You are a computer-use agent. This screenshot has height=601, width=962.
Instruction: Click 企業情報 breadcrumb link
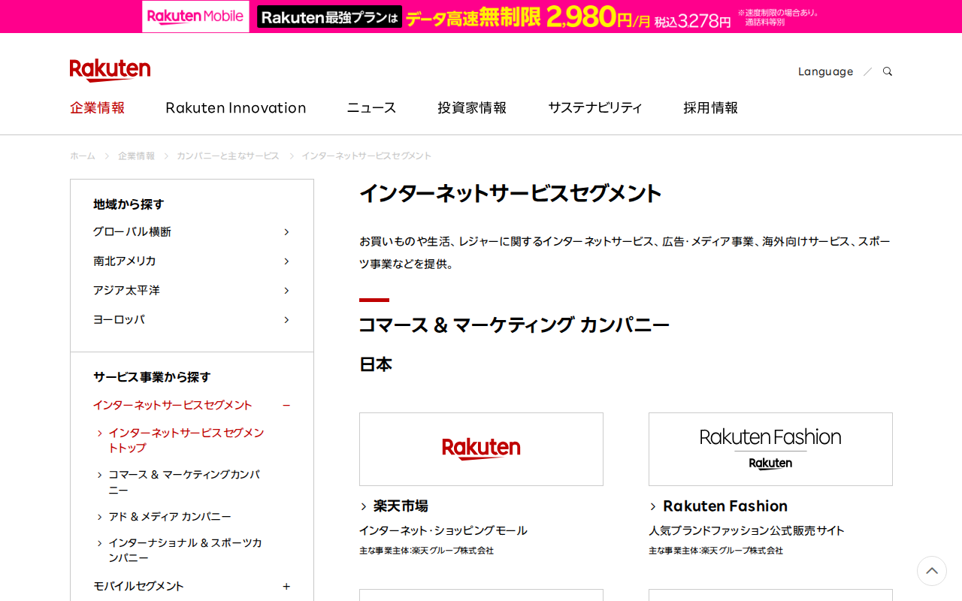tap(136, 156)
